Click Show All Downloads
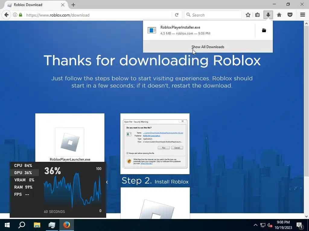 coord(208,47)
